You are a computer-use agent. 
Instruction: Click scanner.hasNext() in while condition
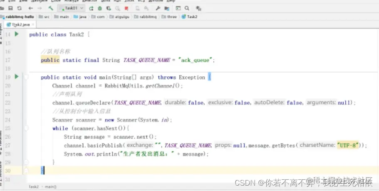[99, 128]
